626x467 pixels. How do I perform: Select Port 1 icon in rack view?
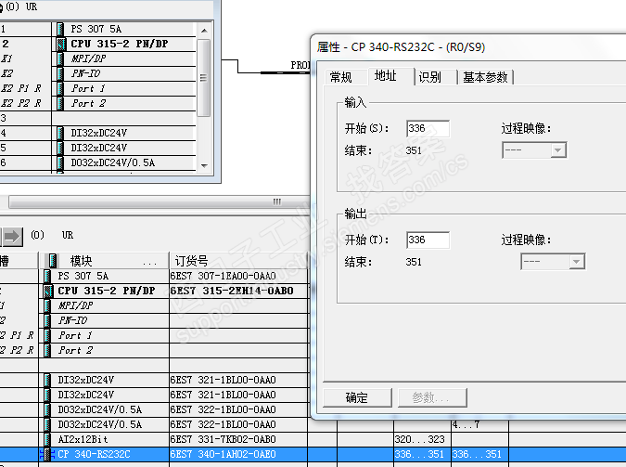click(60, 88)
